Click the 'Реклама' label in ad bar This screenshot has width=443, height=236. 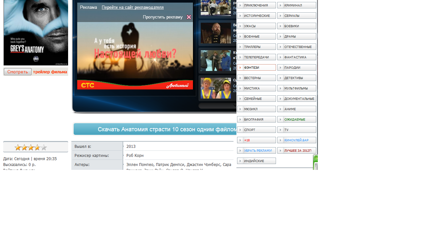[89, 7]
